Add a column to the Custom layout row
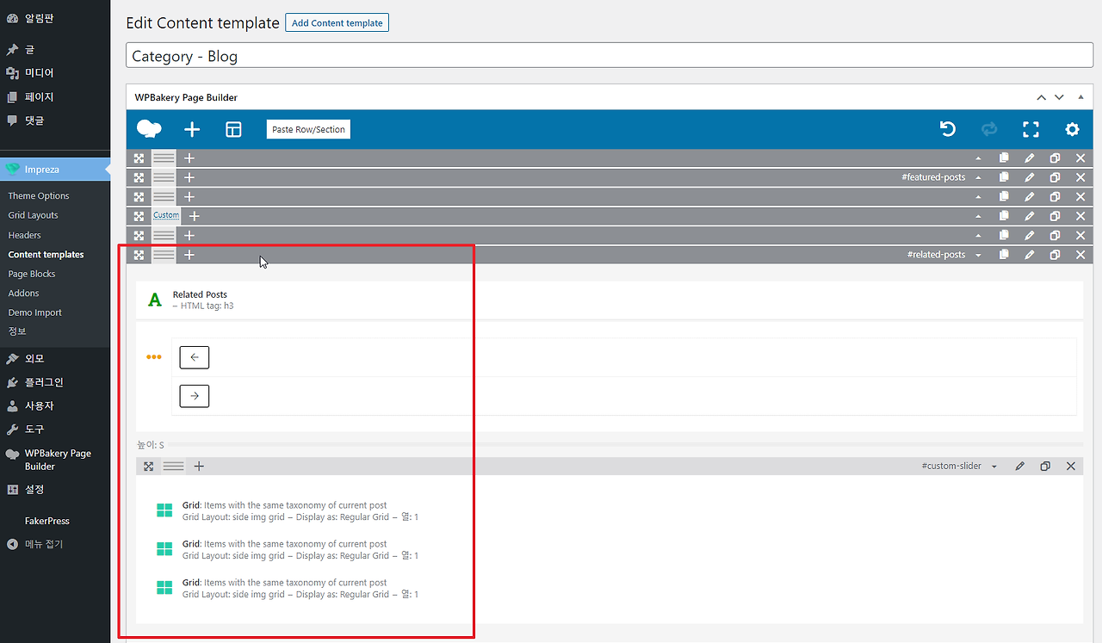Screen dimensions: 1102x643 pos(195,216)
